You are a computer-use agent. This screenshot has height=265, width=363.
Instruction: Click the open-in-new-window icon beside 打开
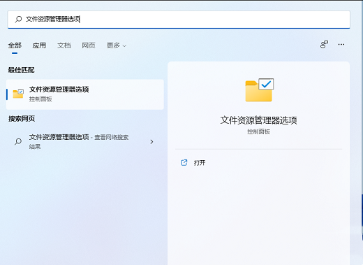(184, 162)
